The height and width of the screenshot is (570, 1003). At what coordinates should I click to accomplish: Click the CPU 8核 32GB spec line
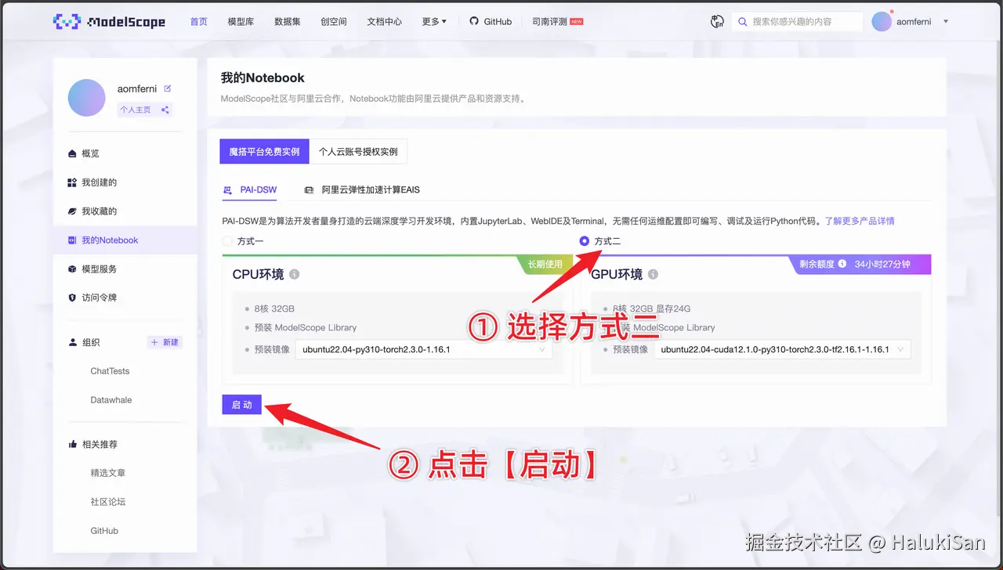tap(274, 308)
